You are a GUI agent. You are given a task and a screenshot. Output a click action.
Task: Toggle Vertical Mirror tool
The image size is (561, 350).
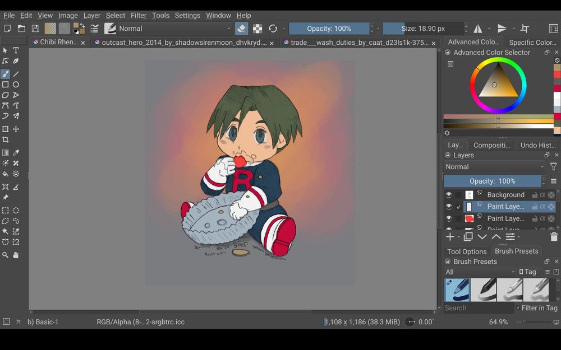tap(502, 29)
